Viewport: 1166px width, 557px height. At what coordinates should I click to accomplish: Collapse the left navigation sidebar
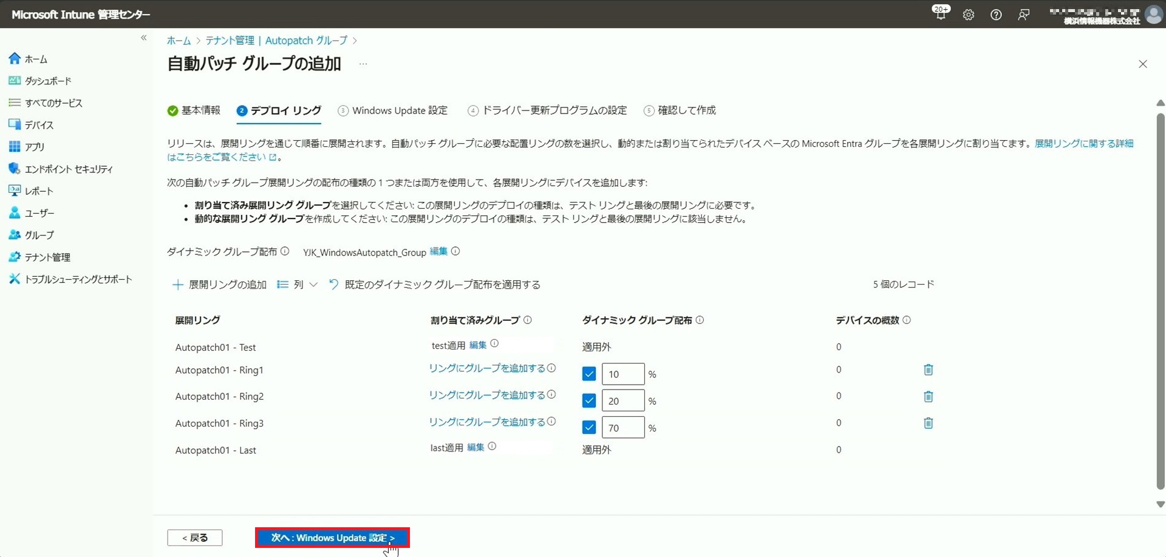[x=144, y=38]
